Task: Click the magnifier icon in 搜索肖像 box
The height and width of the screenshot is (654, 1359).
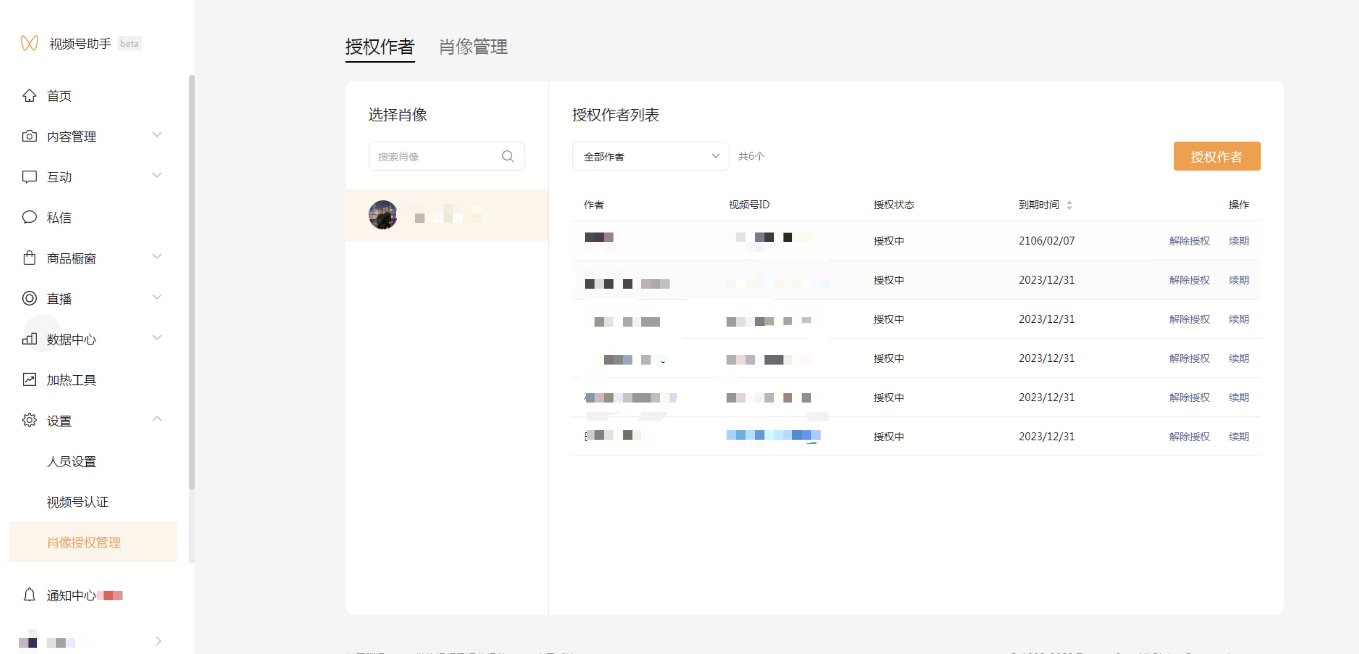Action: pyautogui.click(x=508, y=156)
